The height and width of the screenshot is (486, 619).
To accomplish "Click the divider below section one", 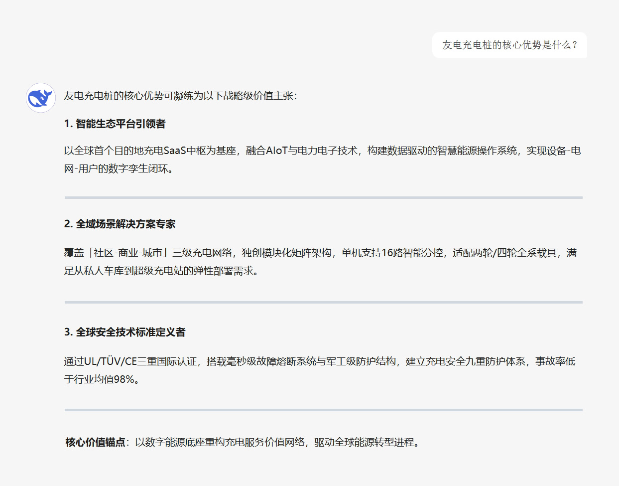I will click(x=324, y=197).
